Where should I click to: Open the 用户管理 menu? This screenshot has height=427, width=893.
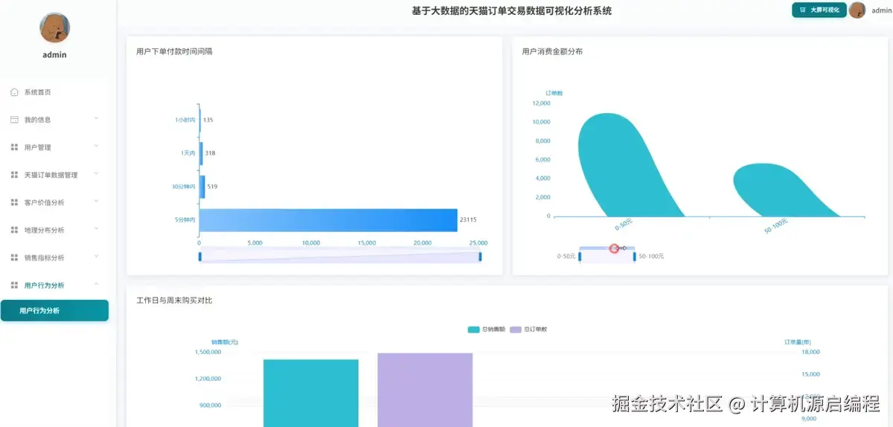click(54, 147)
